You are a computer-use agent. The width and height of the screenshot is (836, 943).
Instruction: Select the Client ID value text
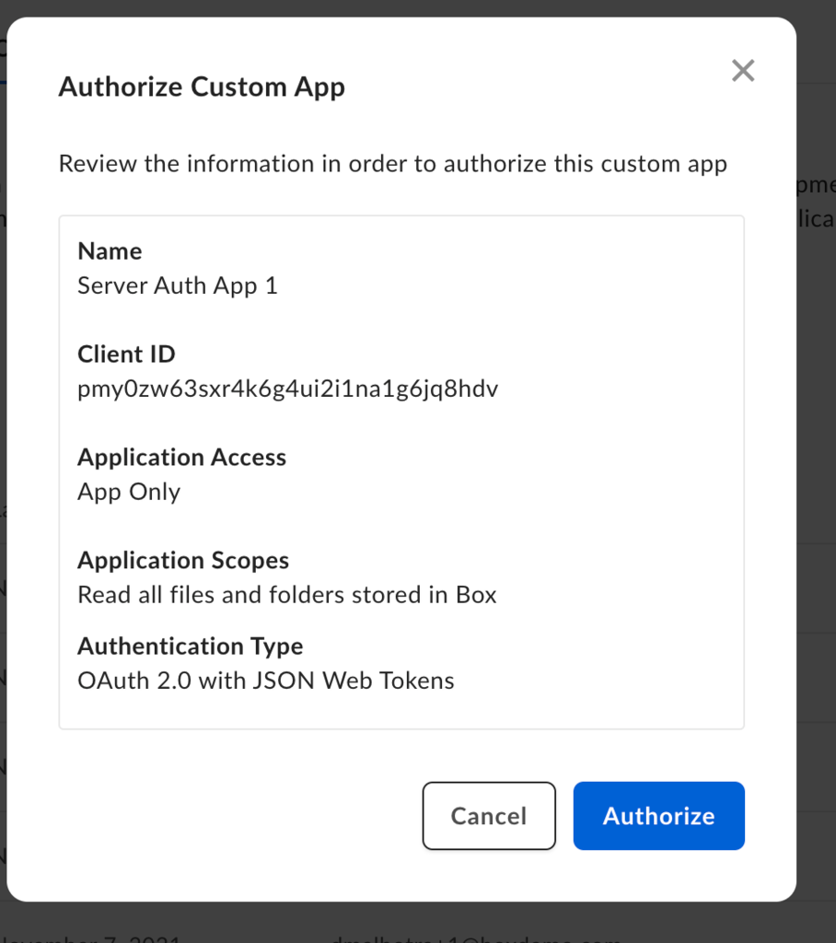coord(288,389)
